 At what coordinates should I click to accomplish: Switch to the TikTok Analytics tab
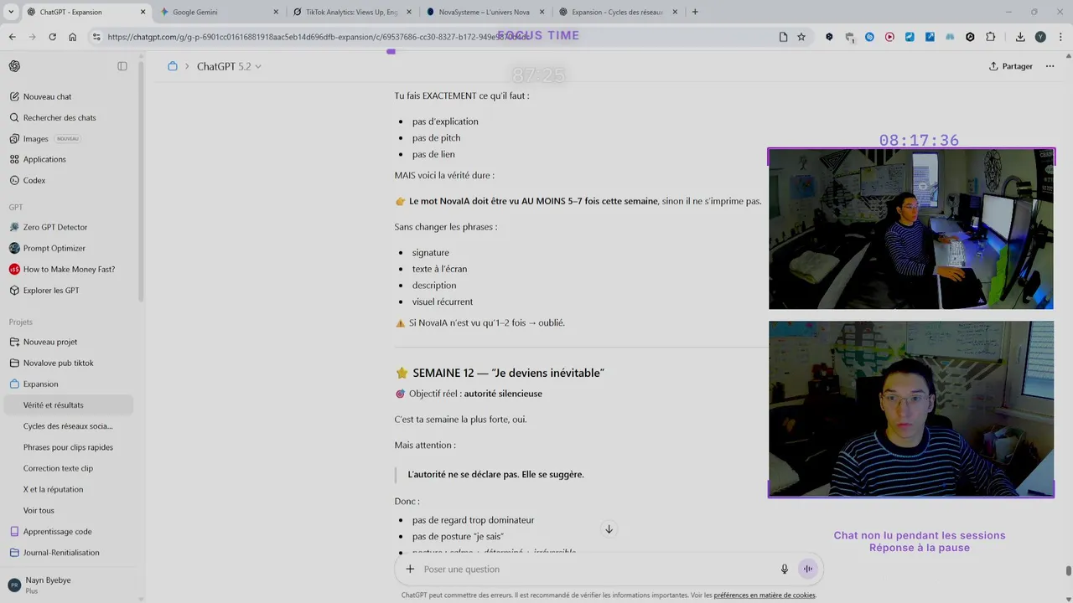click(x=352, y=12)
